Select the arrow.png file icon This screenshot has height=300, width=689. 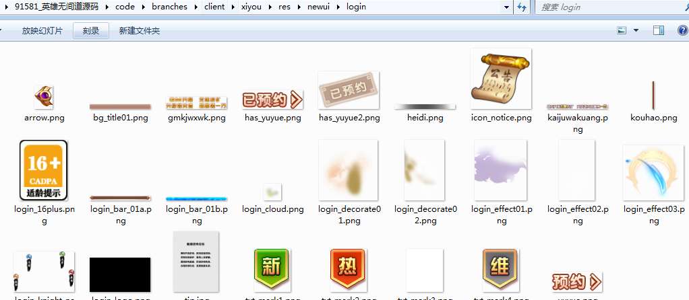(x=44, y=98)
